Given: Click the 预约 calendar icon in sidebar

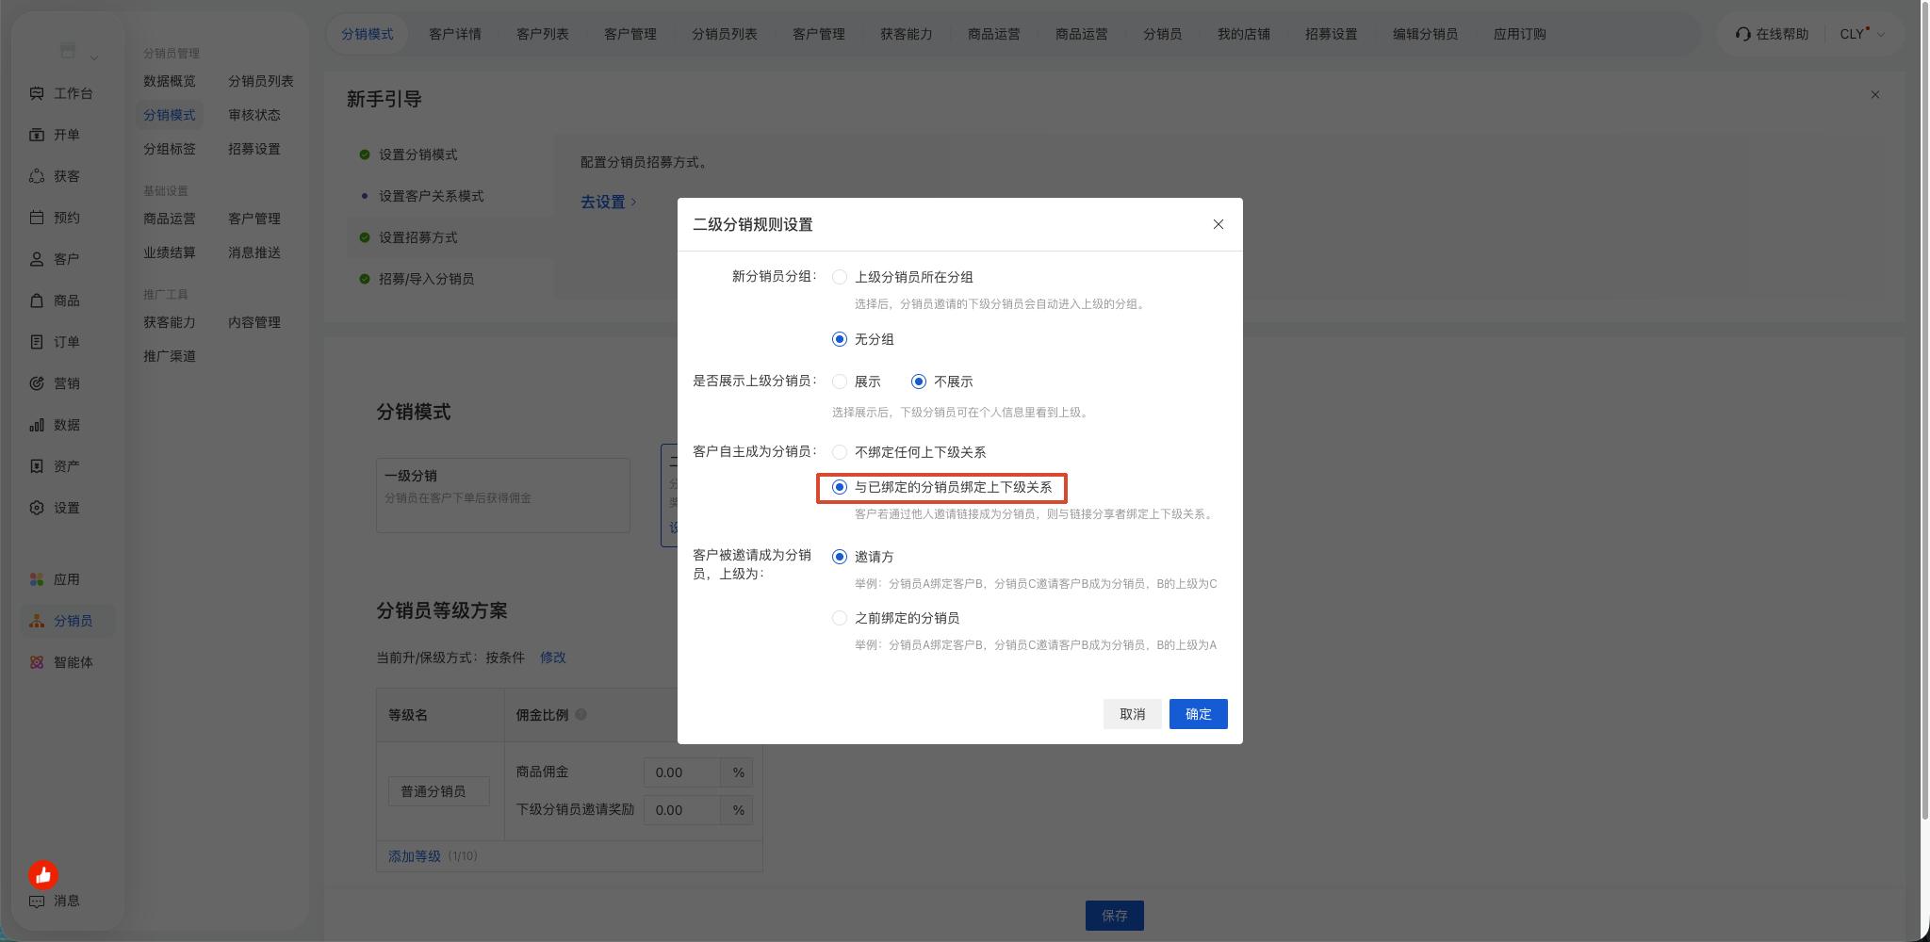Looking at the screenshot, I should tap(37, 218).
